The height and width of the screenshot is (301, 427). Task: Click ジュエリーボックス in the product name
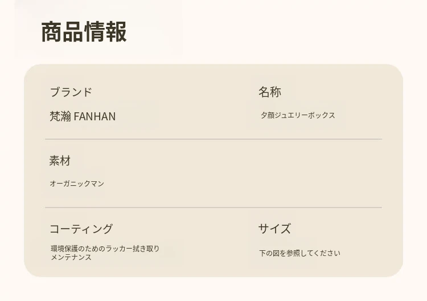(305, 115)
